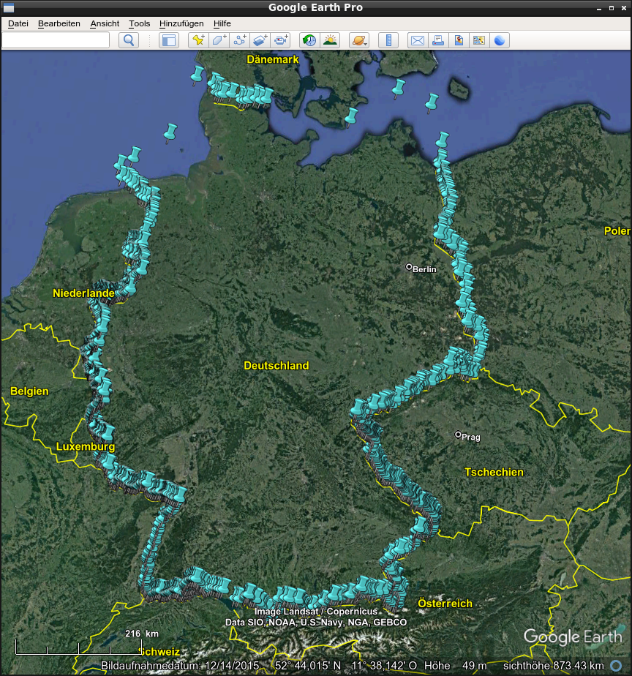Screen dimensions: 632x676
Task: Click the Deutschland country label
Action: click(276, 366)
